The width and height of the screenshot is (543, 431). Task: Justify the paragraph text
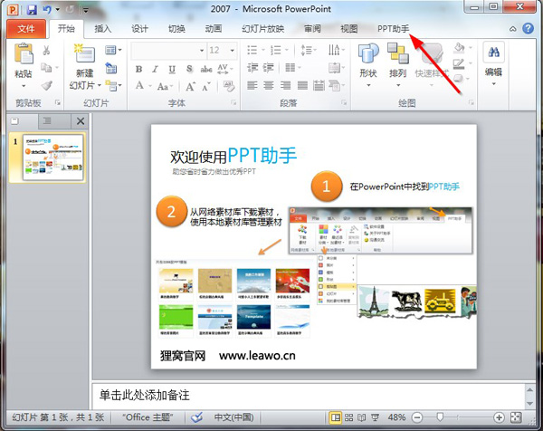(302, 85)
